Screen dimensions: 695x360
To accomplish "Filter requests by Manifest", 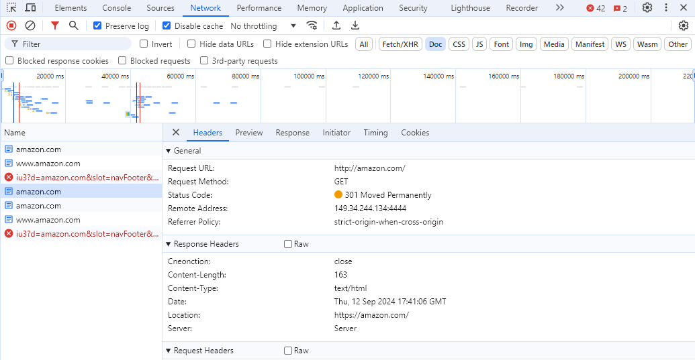I will (590, 44).
